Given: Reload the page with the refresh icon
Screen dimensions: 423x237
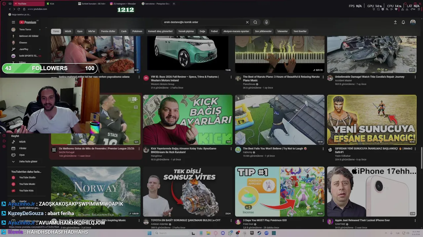Looking at the screenshot, I should click(19, 9).
